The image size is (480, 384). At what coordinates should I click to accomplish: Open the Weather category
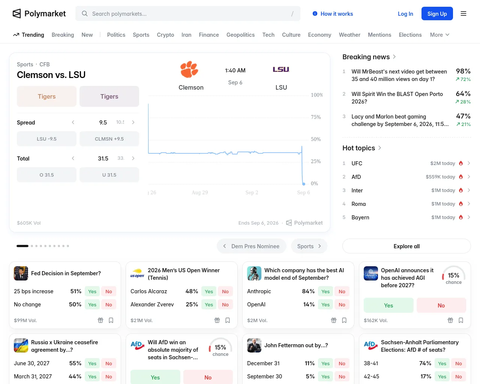[x=349, y=34]
